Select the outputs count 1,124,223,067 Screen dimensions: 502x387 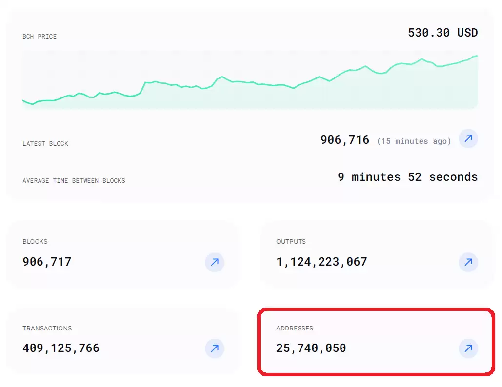point(321,262)
